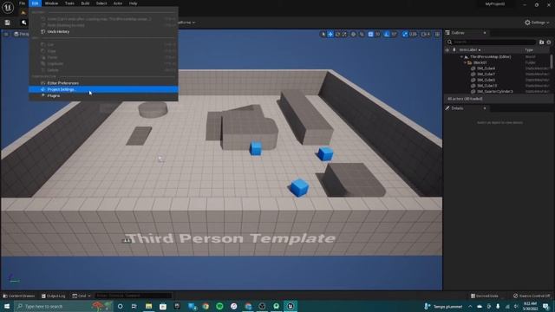Open grid snap size value dropdown
Screen dimensions: 555x312
[378, 34]
